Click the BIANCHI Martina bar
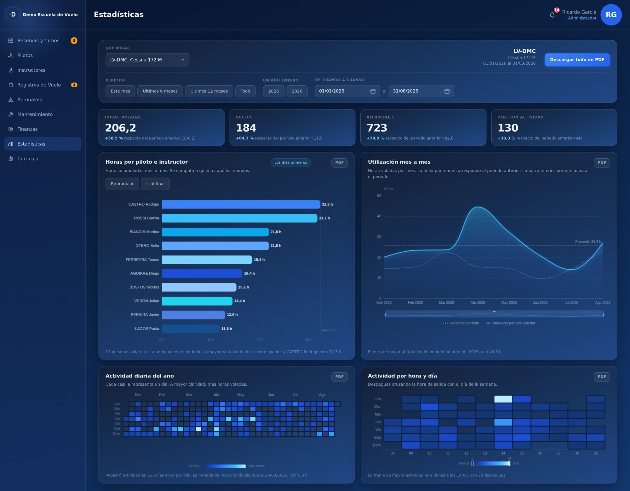This screenshot has height=491, width=630. click(x=215, y=232)
